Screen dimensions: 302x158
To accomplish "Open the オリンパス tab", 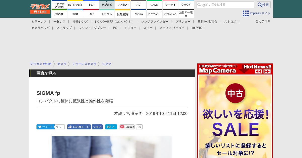I will [170, 14].
